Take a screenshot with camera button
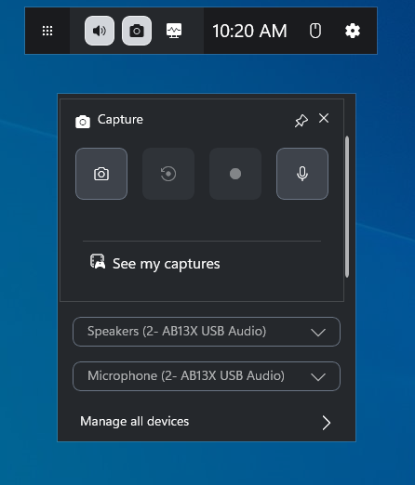415x485 pixels. click(x=101, y=174)
